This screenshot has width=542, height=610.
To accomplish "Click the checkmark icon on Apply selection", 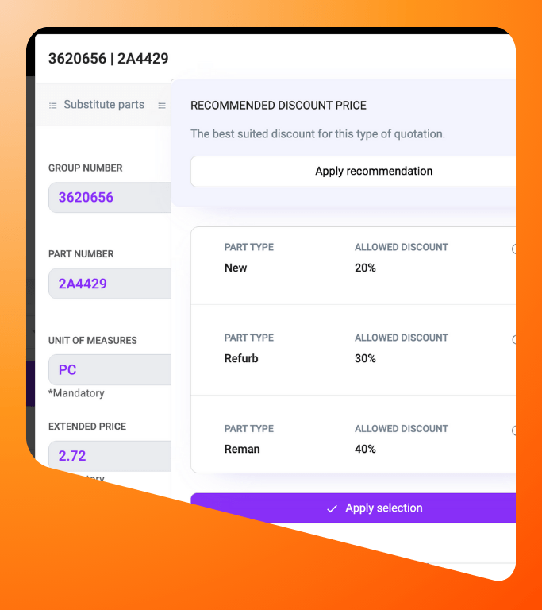I will coord(332,508).
